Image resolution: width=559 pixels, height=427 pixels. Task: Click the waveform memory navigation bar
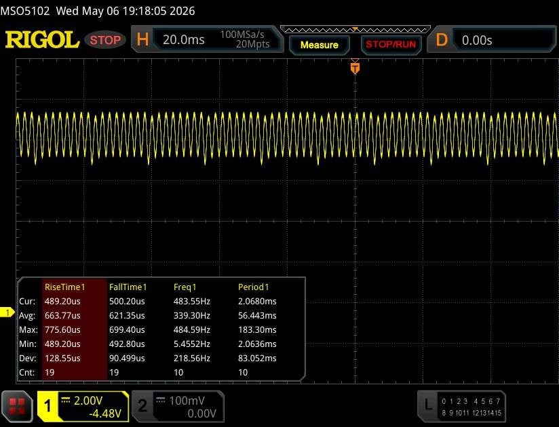tap(355, 30)
